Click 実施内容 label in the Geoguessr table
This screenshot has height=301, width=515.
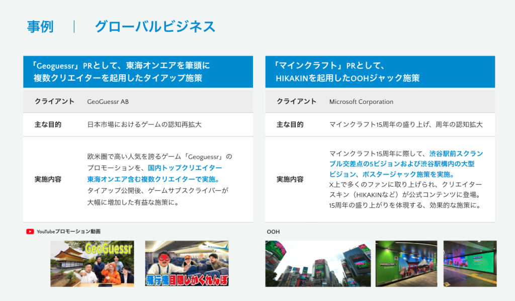point(48,180)
